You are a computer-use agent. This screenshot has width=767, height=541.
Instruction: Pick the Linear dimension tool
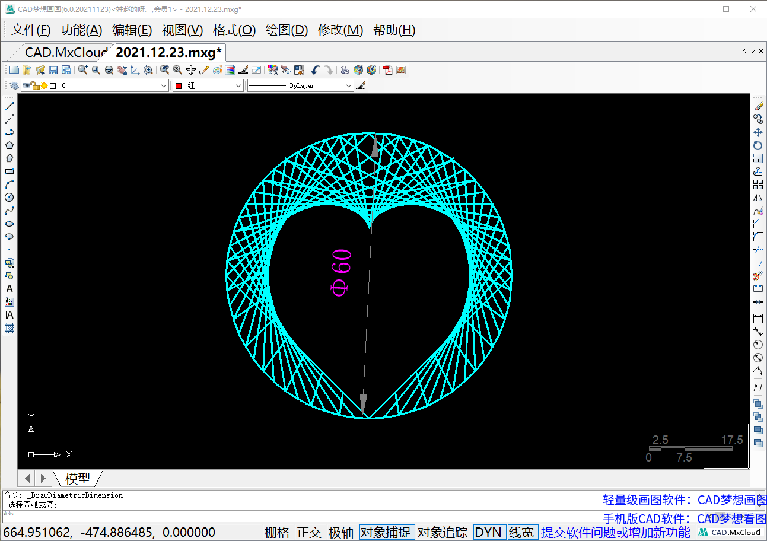click(x=758, y=319)
